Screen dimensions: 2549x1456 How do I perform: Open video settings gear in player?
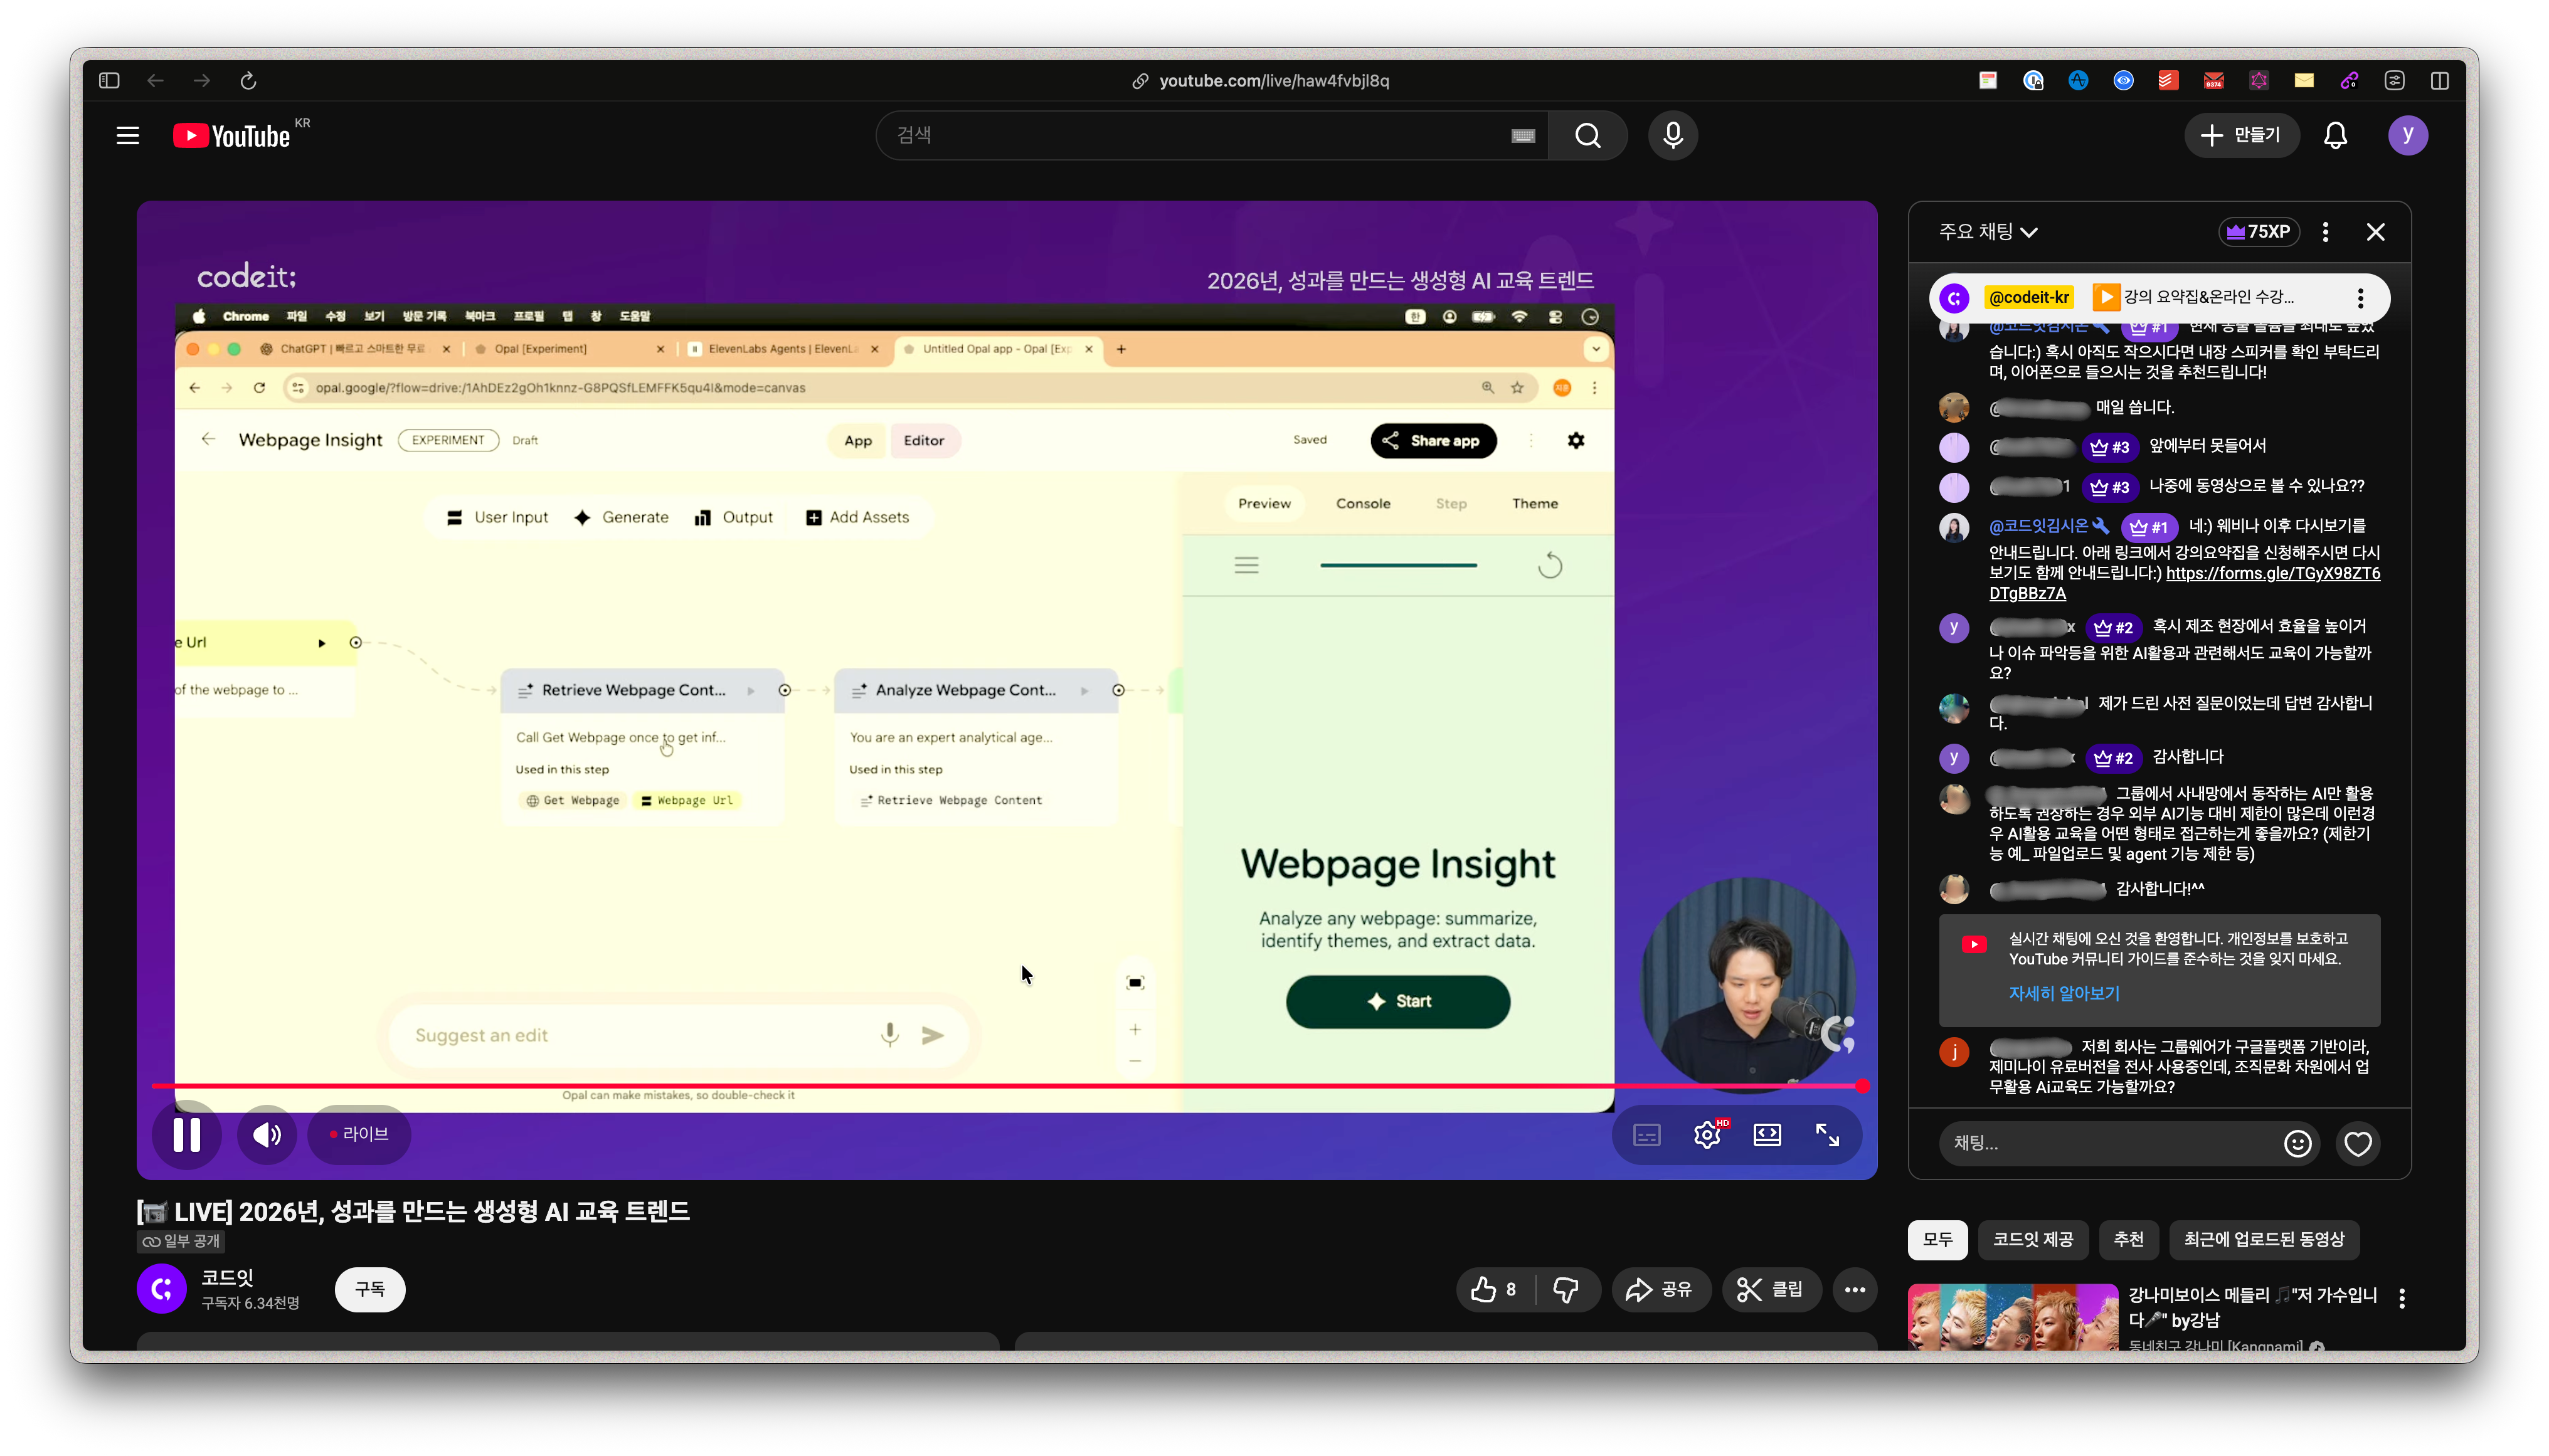click(x=1707, y=1134)
